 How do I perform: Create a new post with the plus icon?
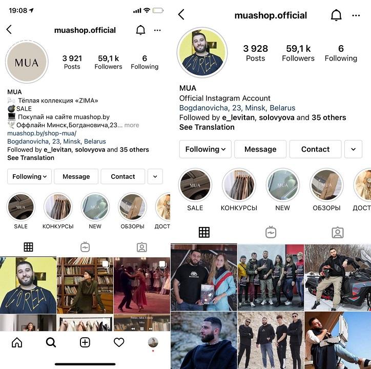click(x=85, y=342)
